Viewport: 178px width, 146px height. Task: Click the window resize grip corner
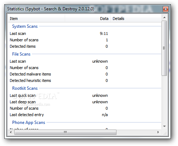point(165,133)
